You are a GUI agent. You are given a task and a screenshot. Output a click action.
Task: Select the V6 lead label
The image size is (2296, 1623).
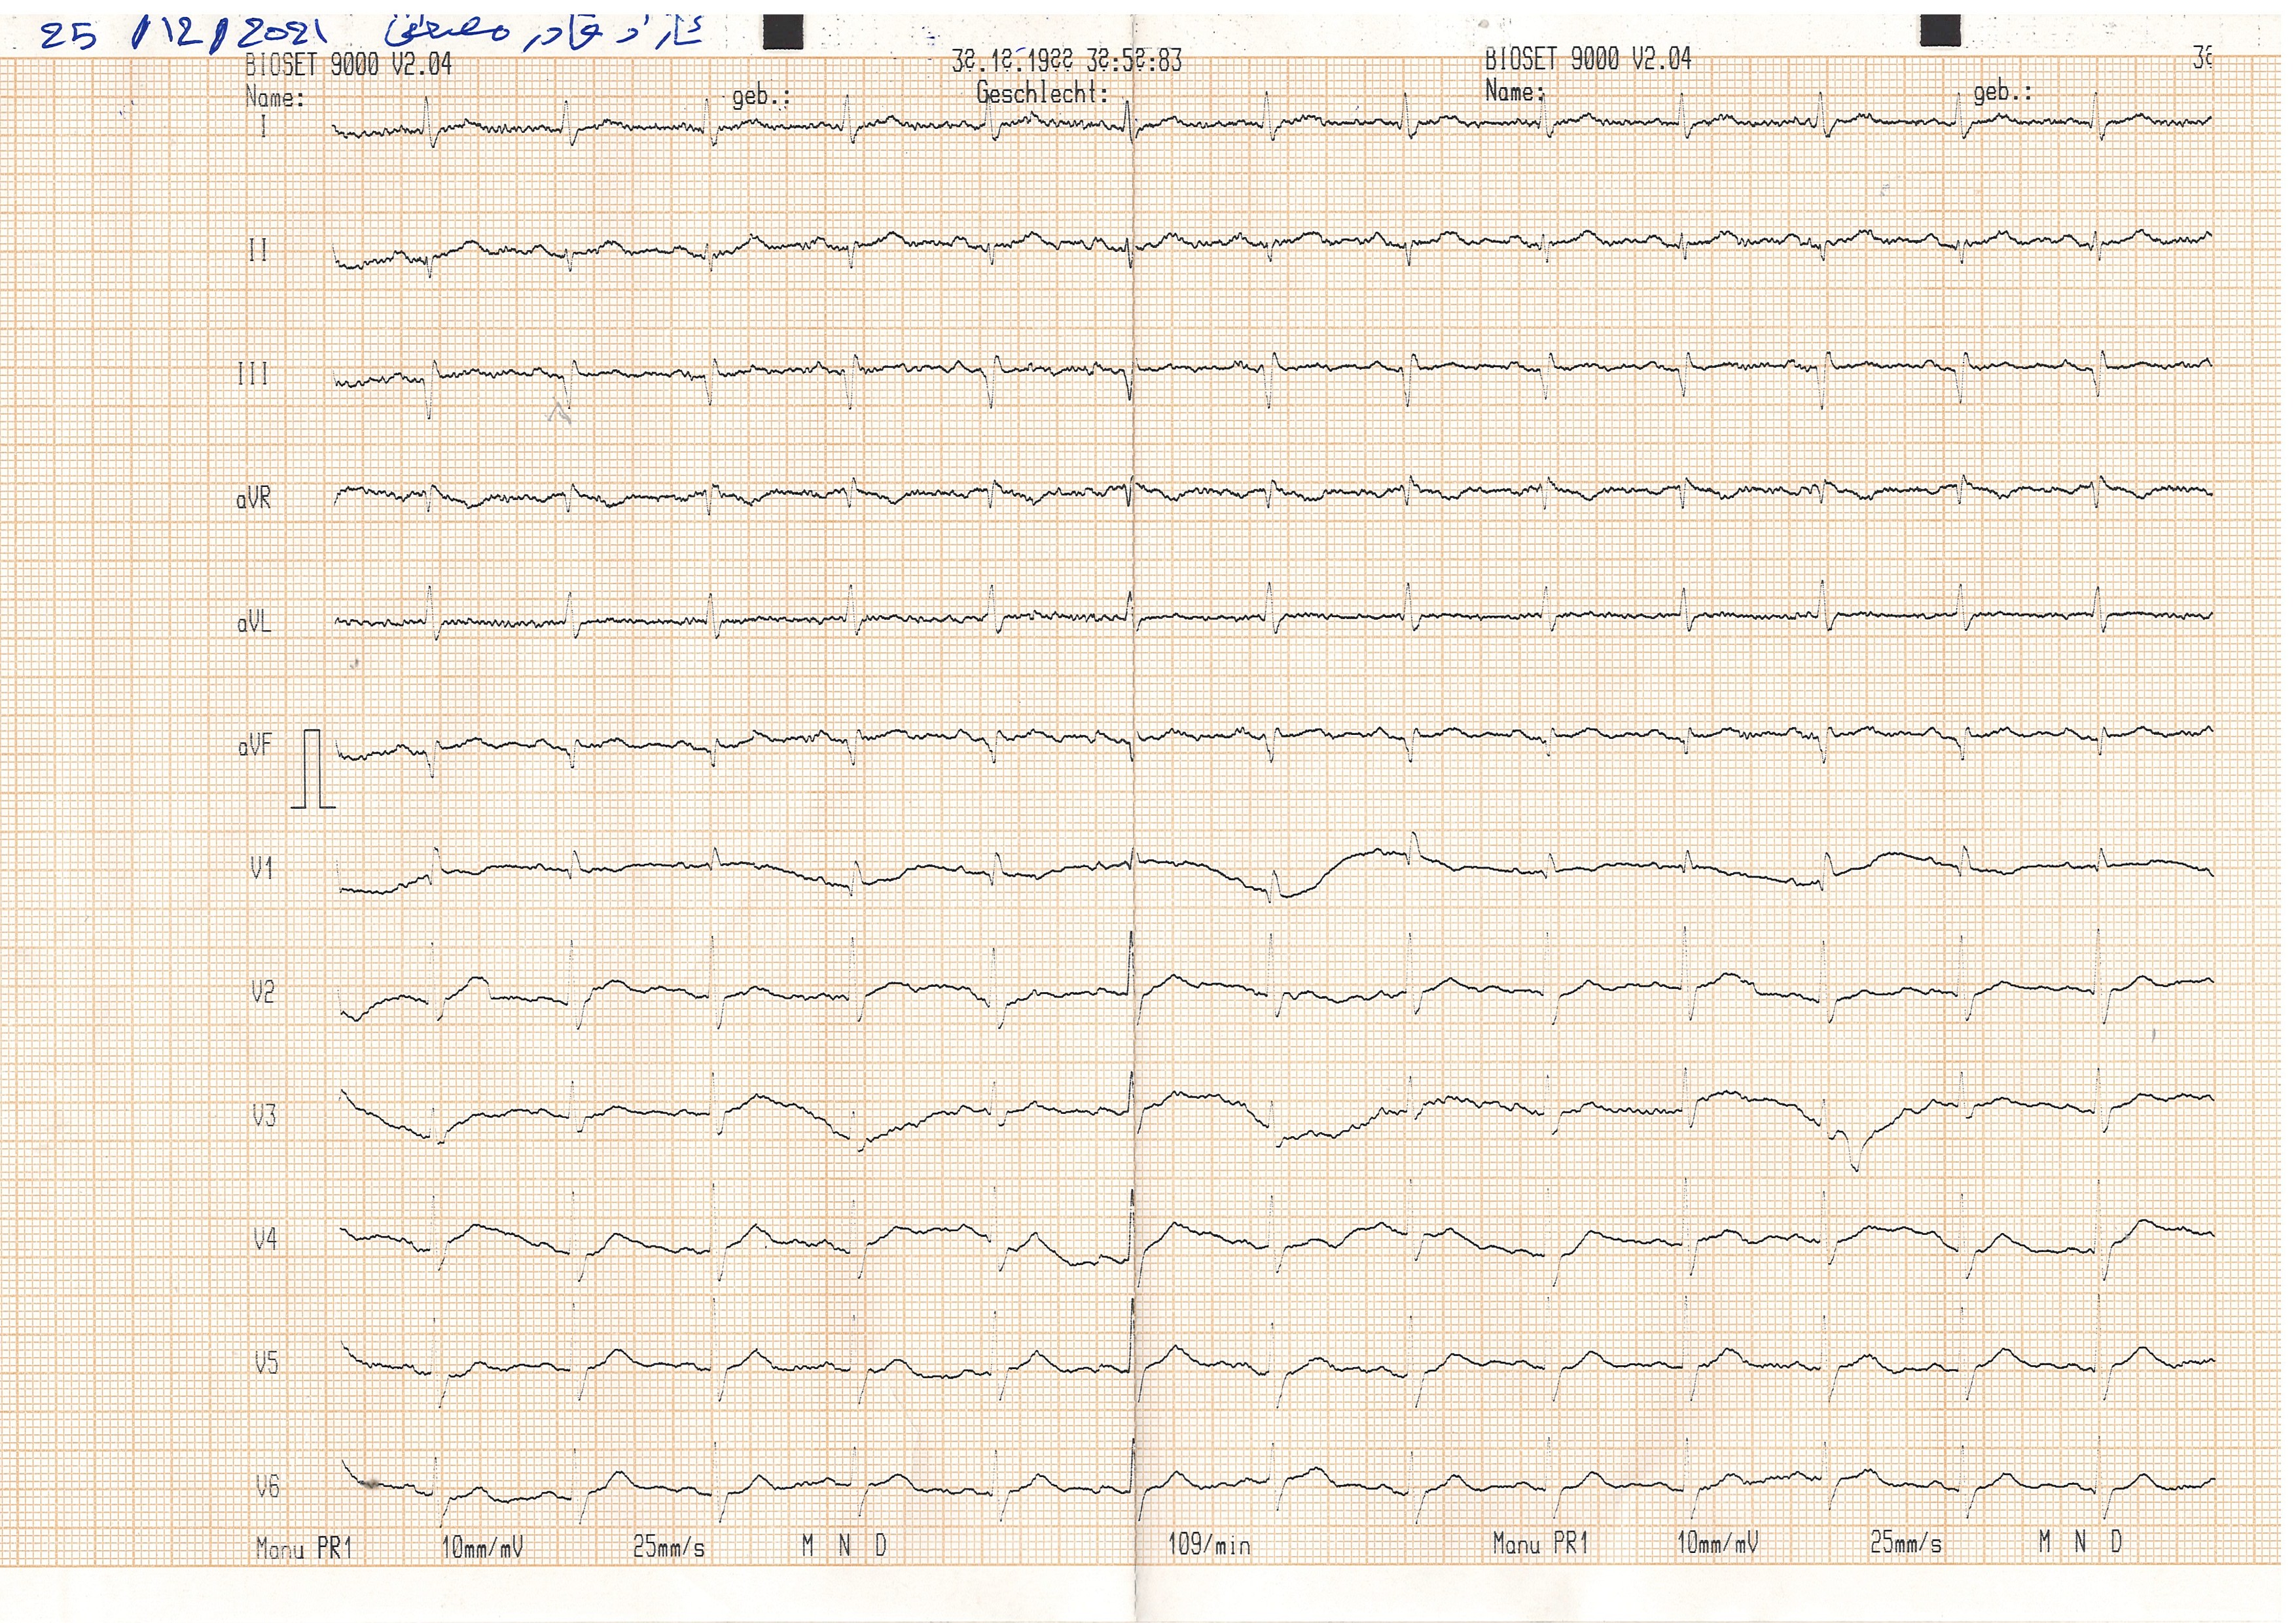click(267, 1487)
